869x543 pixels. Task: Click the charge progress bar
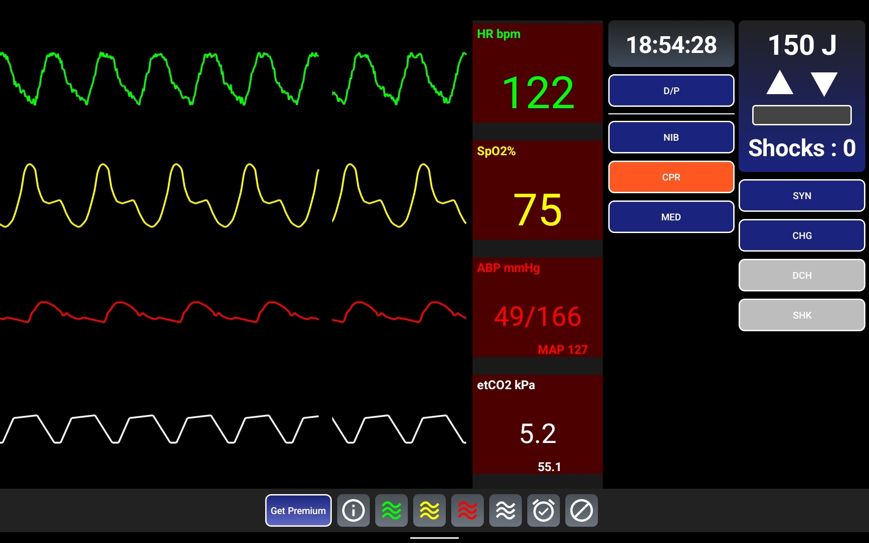tap(802, 115)
